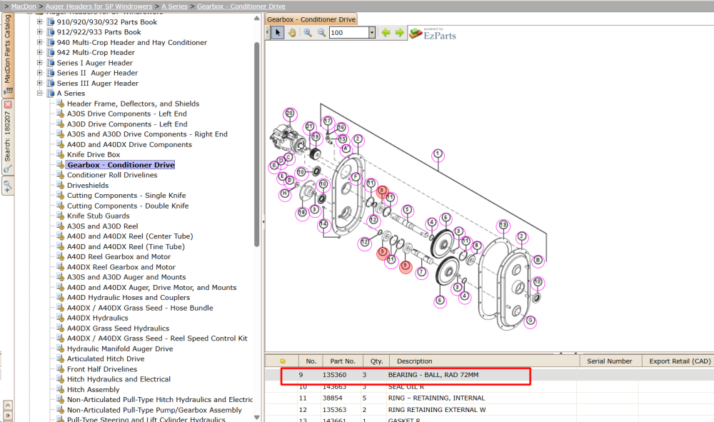The image size is (714, 422).
Task: Zoom out of the diagram
Action: pos(321,33)
